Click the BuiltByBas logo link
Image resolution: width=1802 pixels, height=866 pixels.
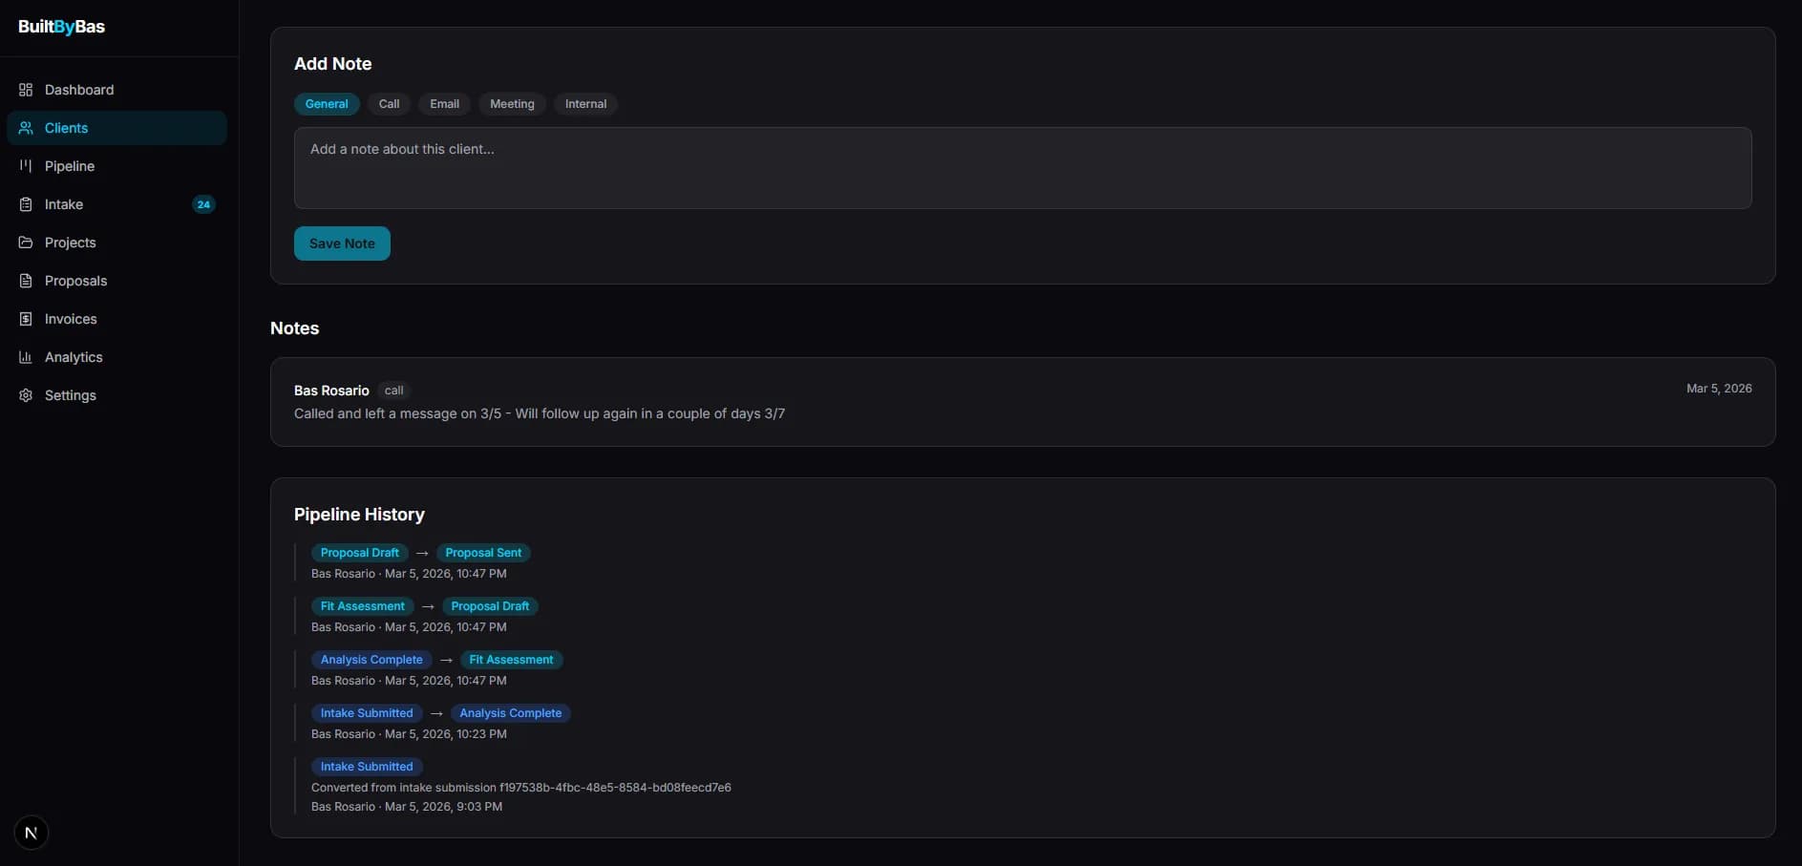tap(62, 27)
